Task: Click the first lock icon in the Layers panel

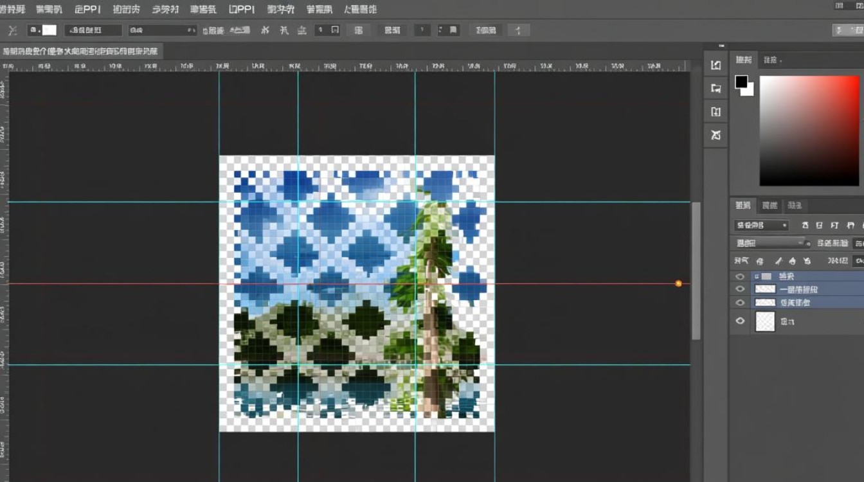Action: tap(760, 261)
